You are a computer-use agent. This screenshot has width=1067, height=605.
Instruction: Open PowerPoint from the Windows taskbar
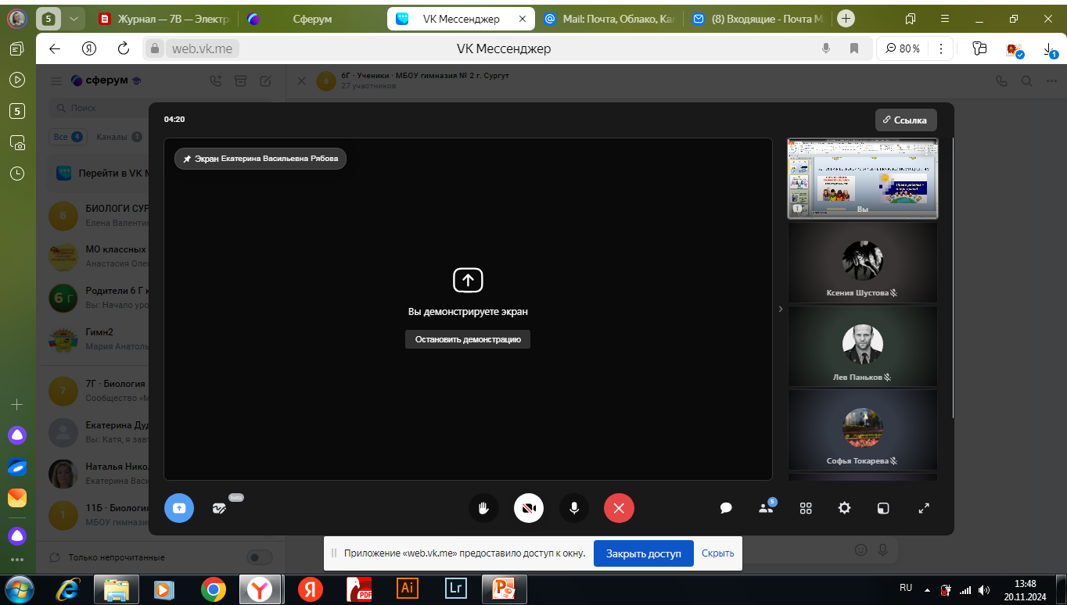[504, 589]
